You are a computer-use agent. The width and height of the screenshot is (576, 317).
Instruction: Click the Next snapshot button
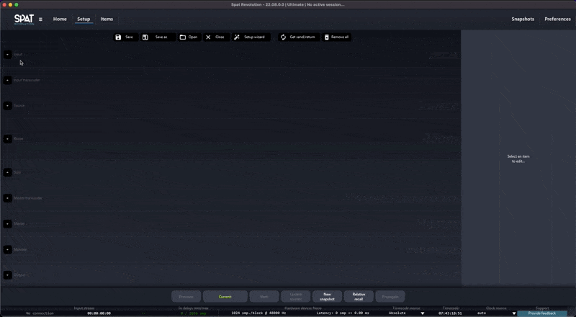pyautogui.click(x=264, y=296)
